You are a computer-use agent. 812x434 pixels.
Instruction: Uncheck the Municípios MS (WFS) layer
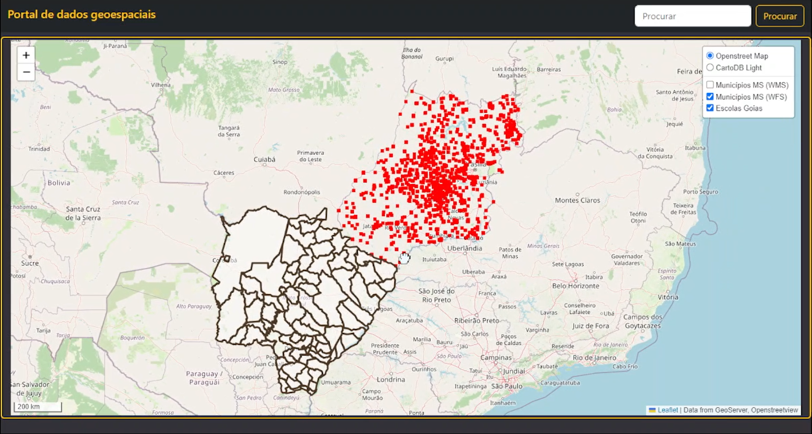(x=710, y=97)
